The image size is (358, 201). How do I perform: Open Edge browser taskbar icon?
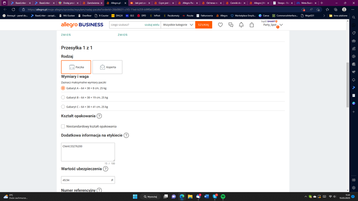pyautogui.click(x=182, y=196)
